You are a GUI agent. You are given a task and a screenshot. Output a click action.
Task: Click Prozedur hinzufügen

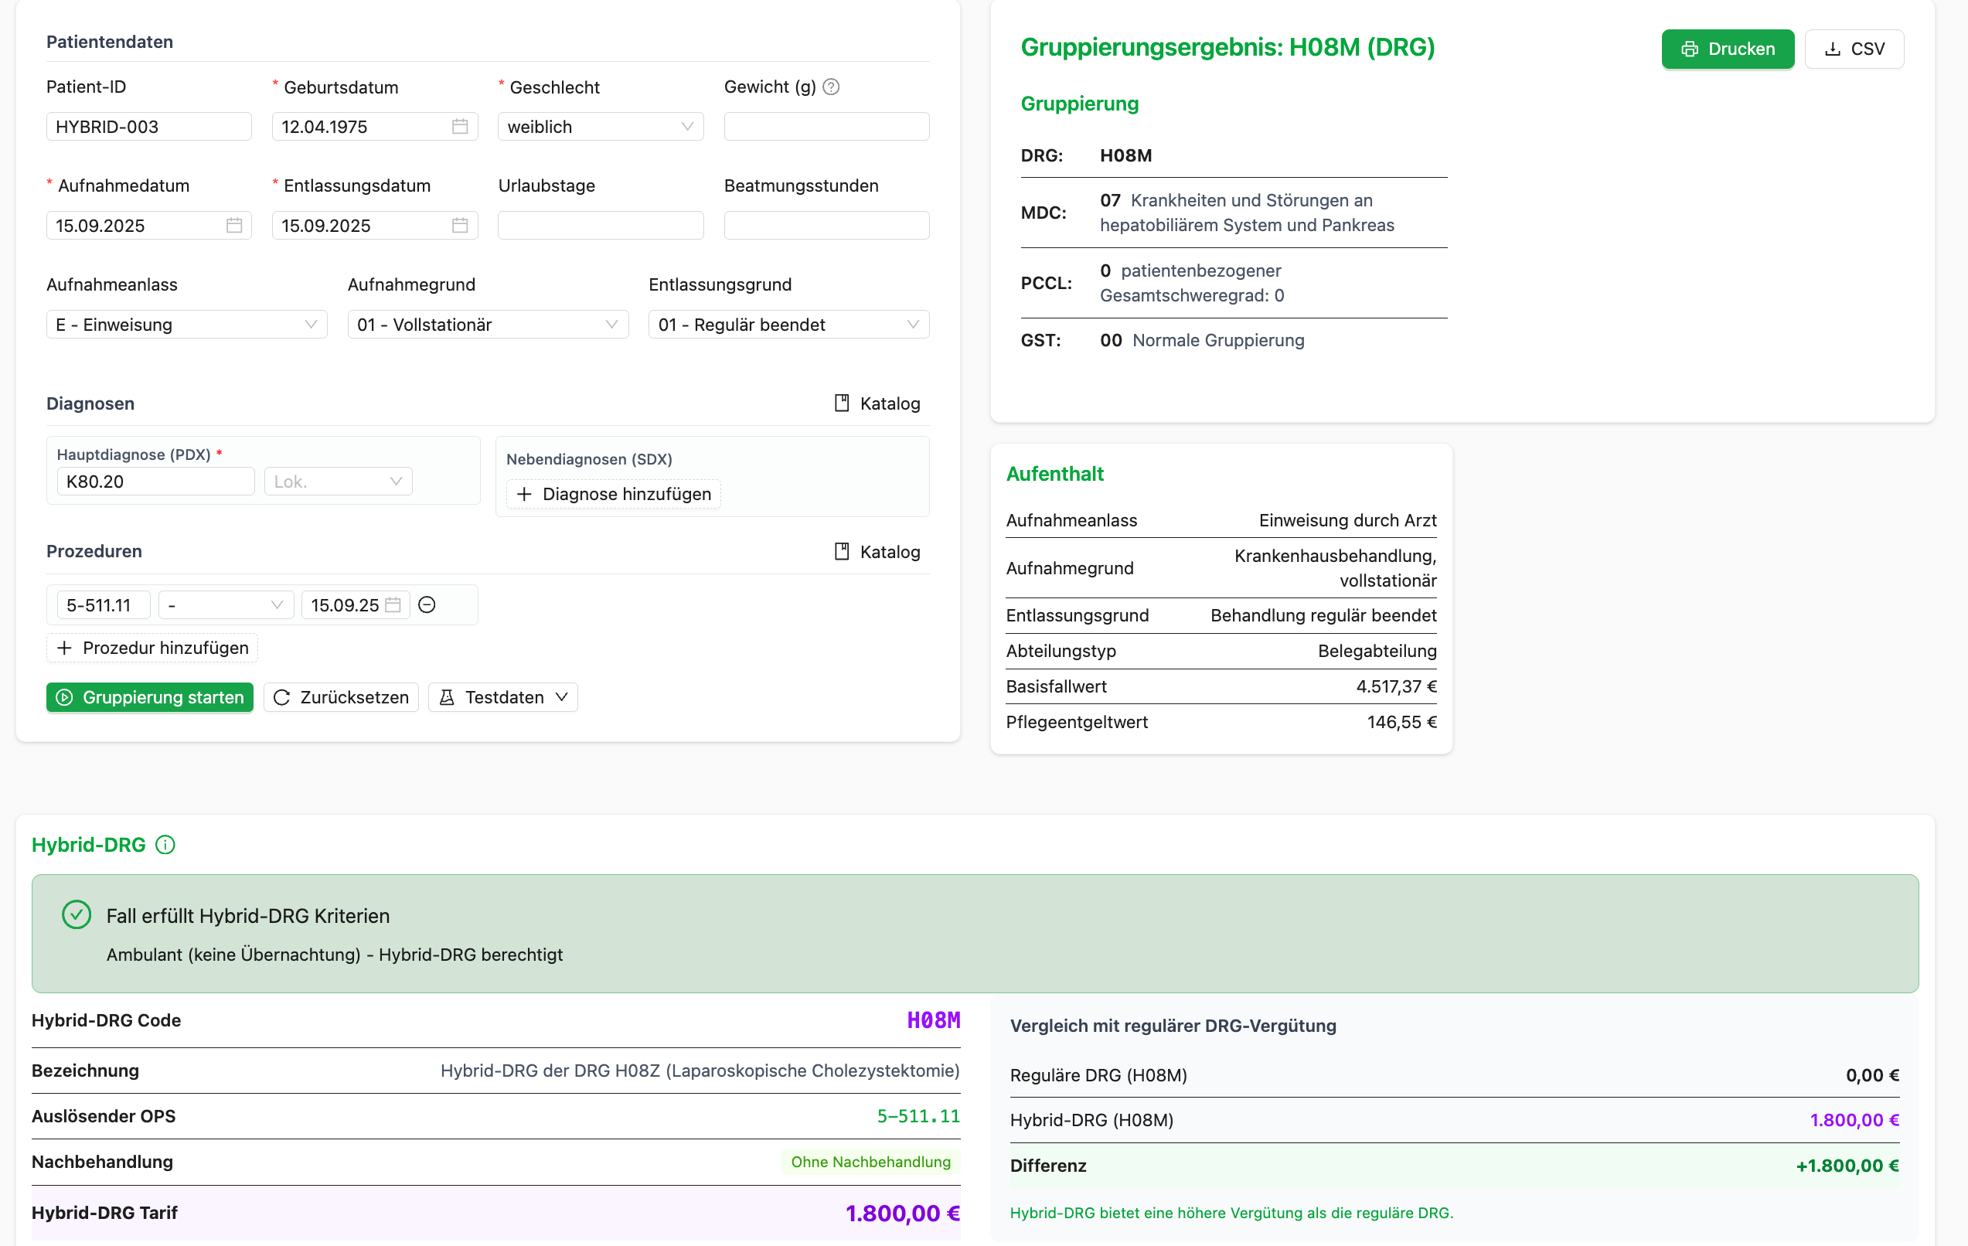click(x=152, y=648)
